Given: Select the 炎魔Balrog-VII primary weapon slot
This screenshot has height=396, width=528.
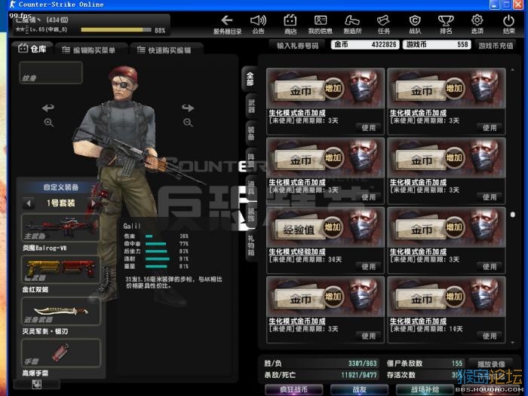Looking at the screenshot, I should (60, 228).
